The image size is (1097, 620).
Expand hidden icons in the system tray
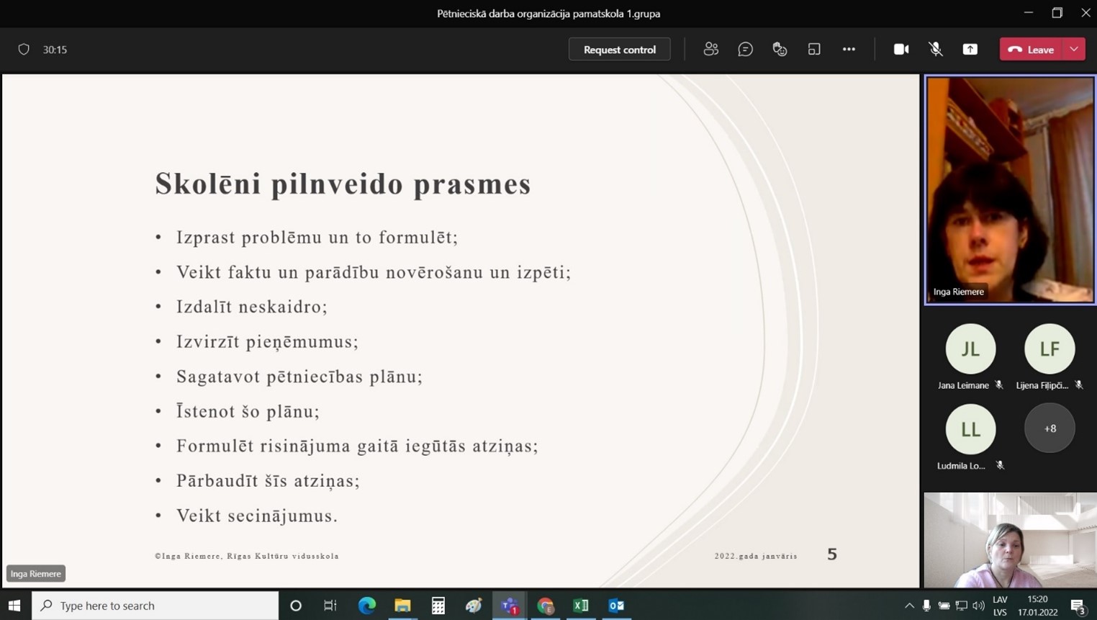(909, 606)
